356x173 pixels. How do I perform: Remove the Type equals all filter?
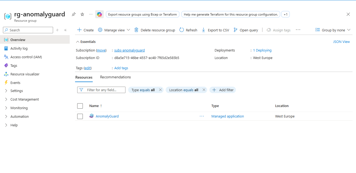(x=160, y=90)
